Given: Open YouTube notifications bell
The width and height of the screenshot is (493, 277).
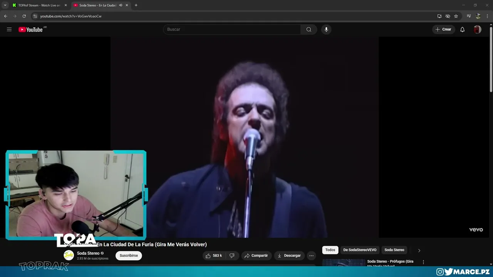Looking at the screenshot, I should (x=463, y=30).
